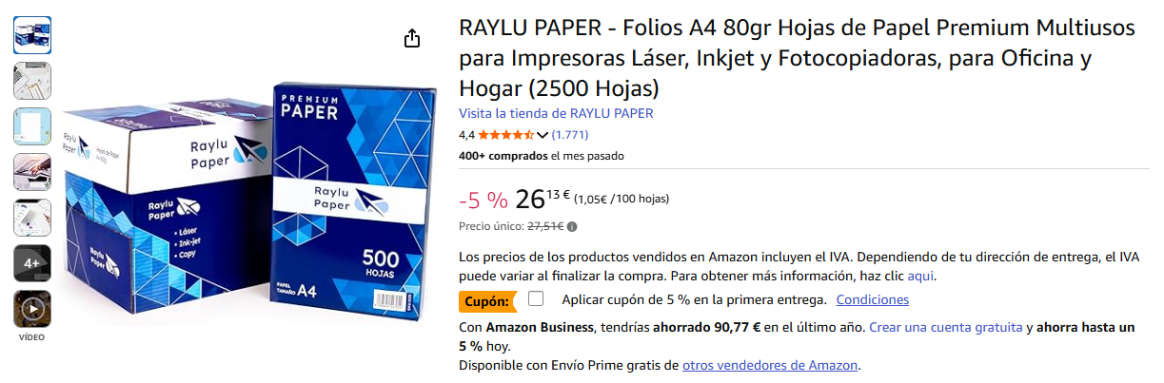Select the fifth product thumbnail
Screen dimensions: 1164x383
[x=32, y=218]
